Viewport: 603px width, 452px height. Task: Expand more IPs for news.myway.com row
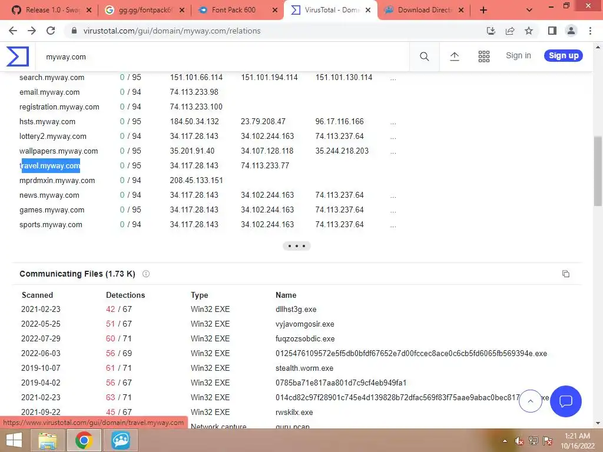(393, 195)
